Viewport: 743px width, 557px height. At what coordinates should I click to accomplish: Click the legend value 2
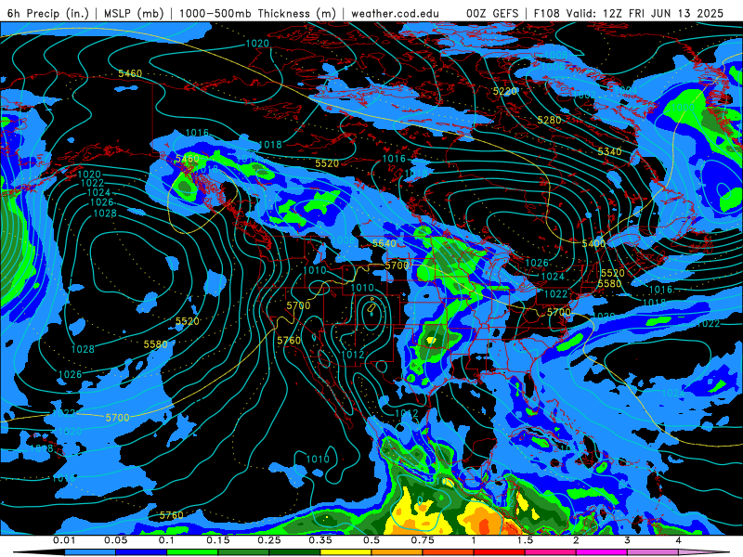coord(576,540)
